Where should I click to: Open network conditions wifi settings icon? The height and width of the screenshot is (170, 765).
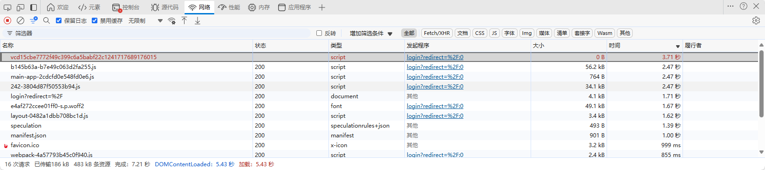(172, 20)
